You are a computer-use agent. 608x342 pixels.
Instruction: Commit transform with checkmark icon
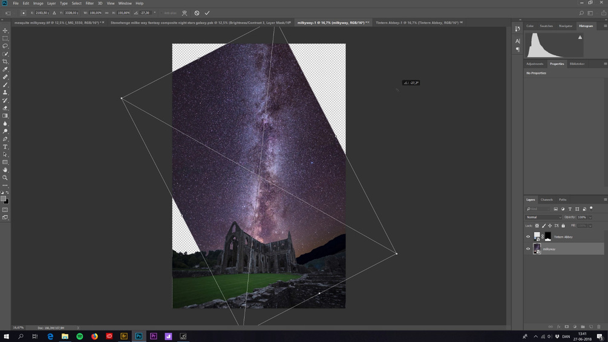pyautogui.click(x=207, y=13)
